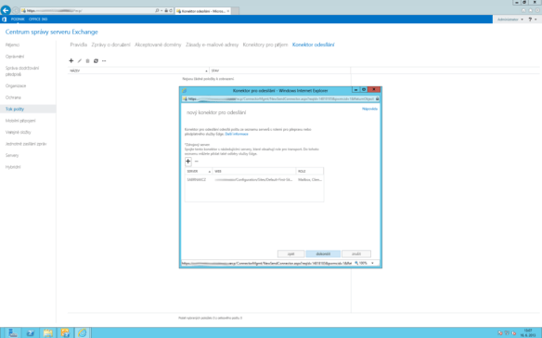Click the browser forward arrow button
The height and width of the screenshot is (338, 542).
pyautogui.click(x=16, y=11)
